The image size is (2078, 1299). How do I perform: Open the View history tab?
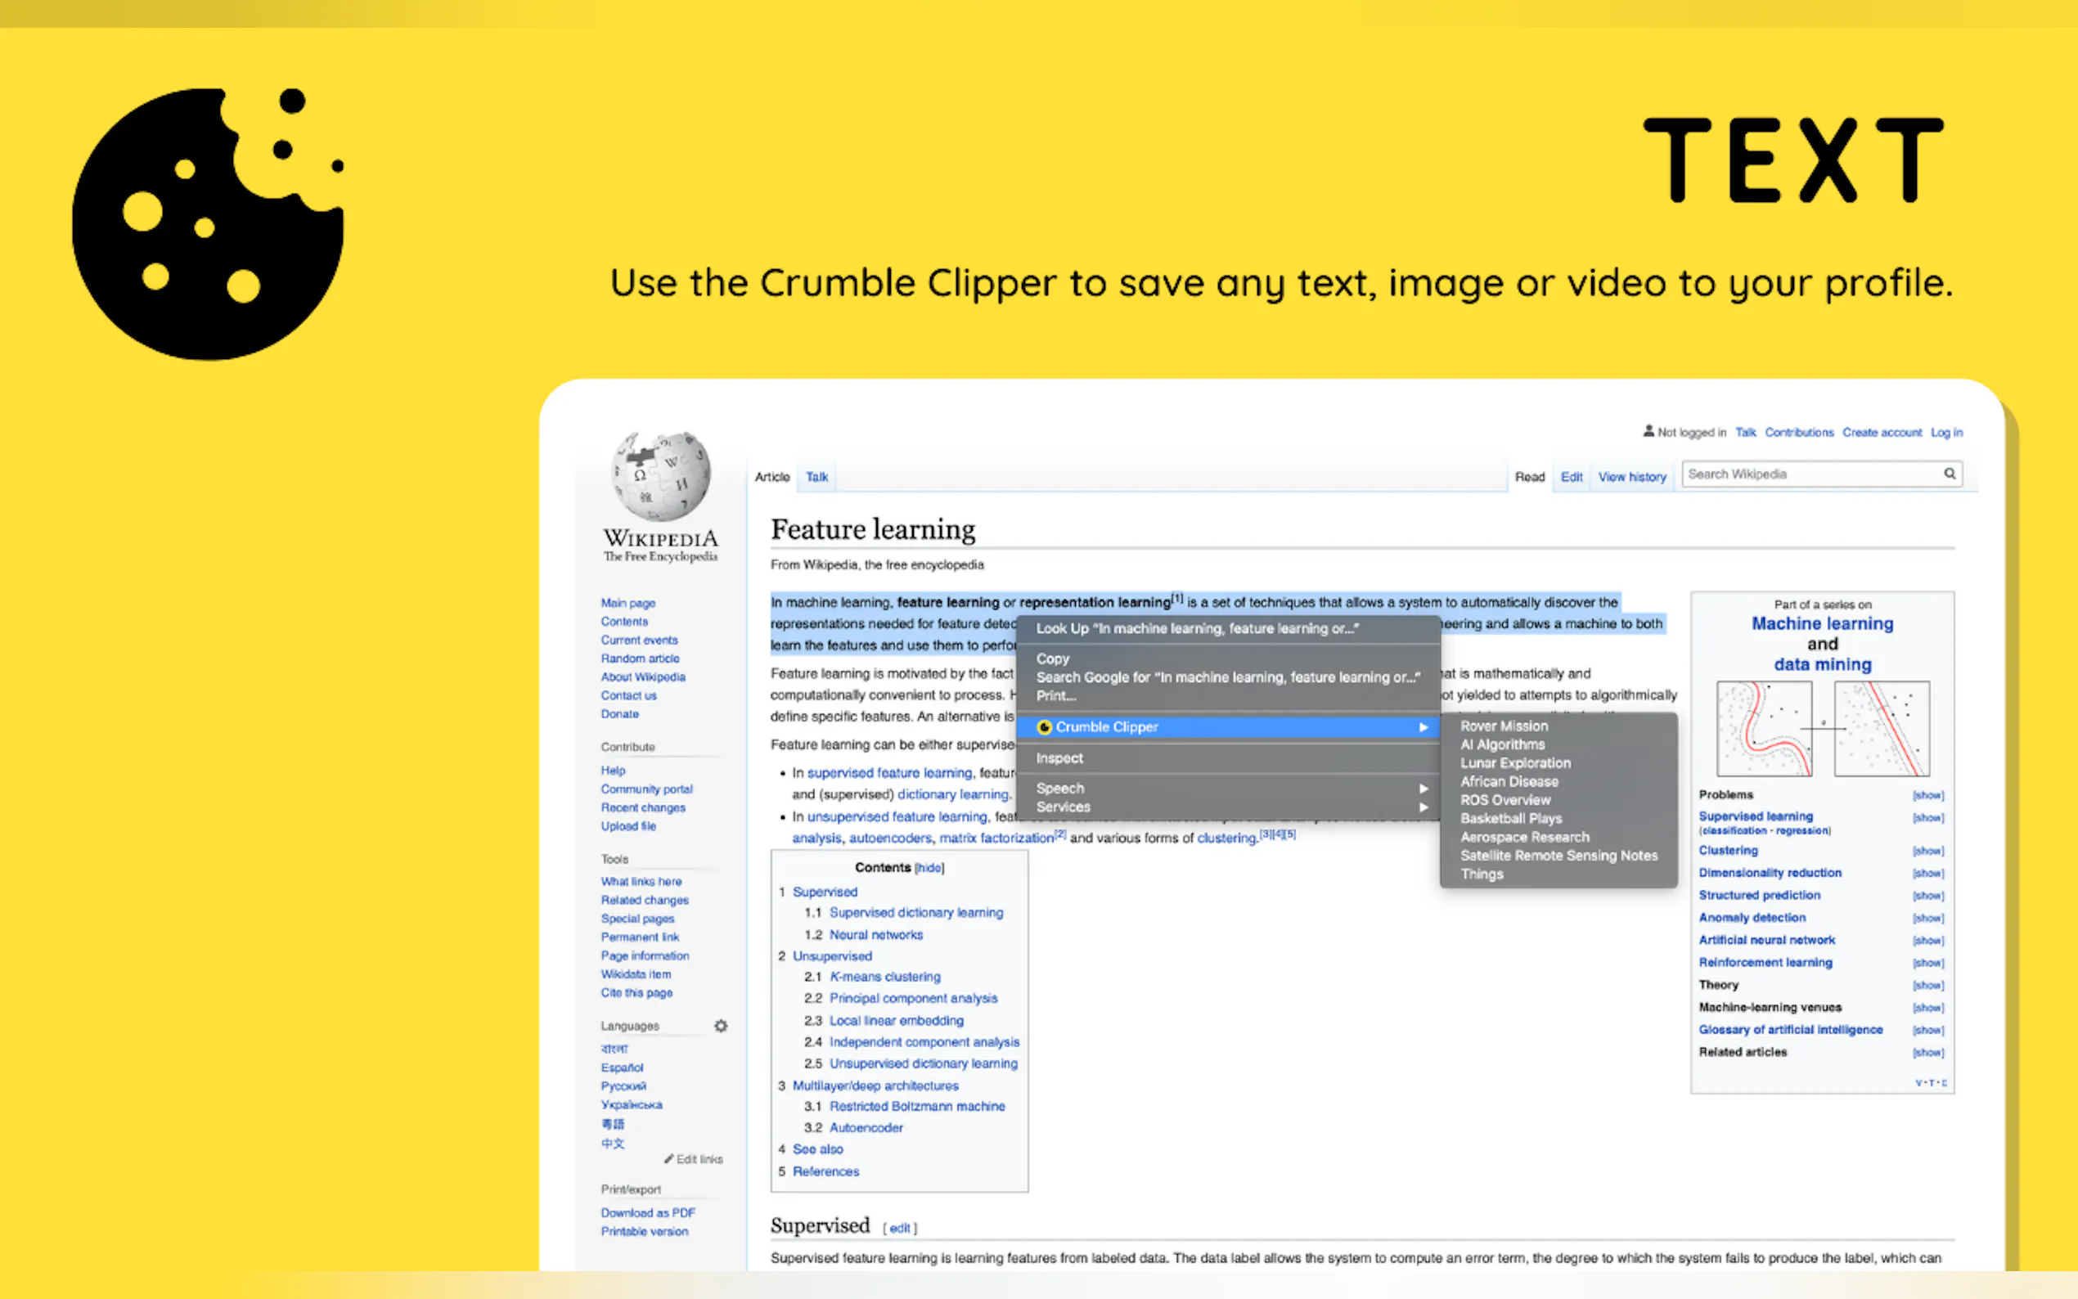tap(1632, 477)
